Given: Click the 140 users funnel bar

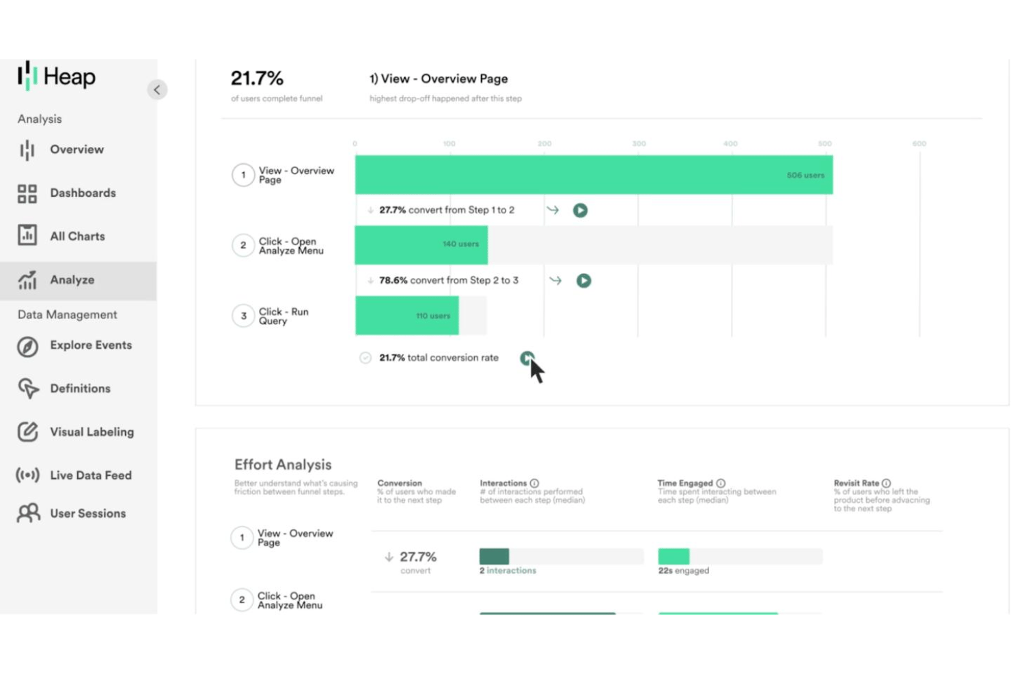Looking at the screenshot, I should (421, 244).
